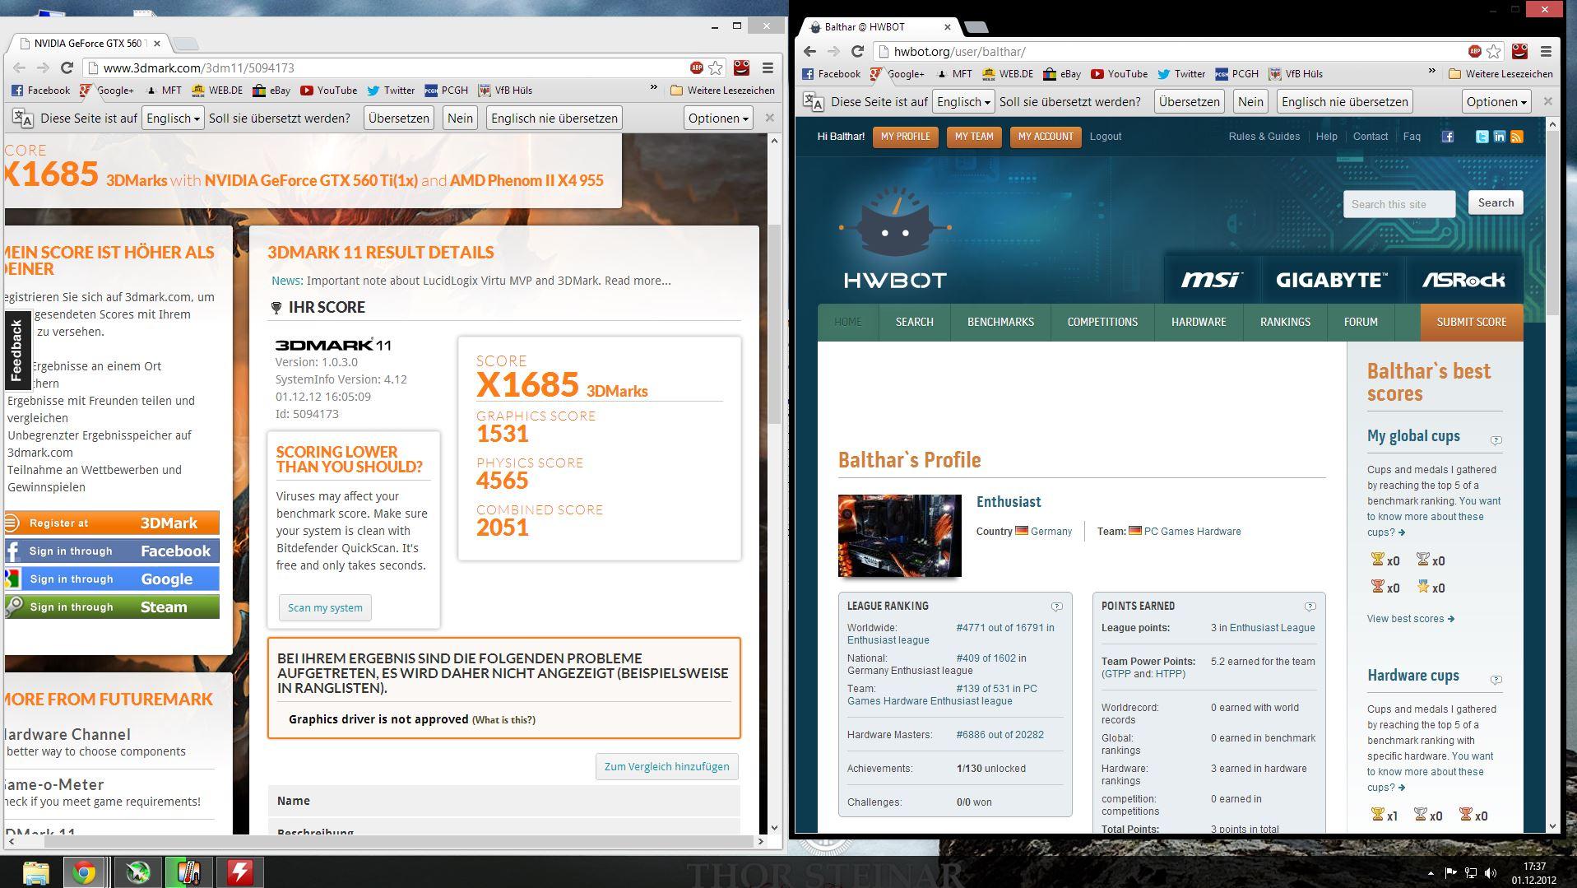Screen dimensions: 1577x888
Task: Open BENCHMARKS menu on HWBOT
Action: pos(1000,322)
